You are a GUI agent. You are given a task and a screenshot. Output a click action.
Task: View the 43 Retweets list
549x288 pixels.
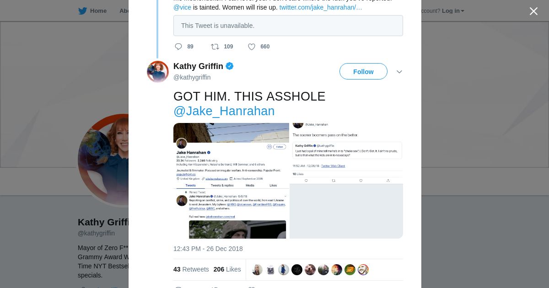coord(191,269)
